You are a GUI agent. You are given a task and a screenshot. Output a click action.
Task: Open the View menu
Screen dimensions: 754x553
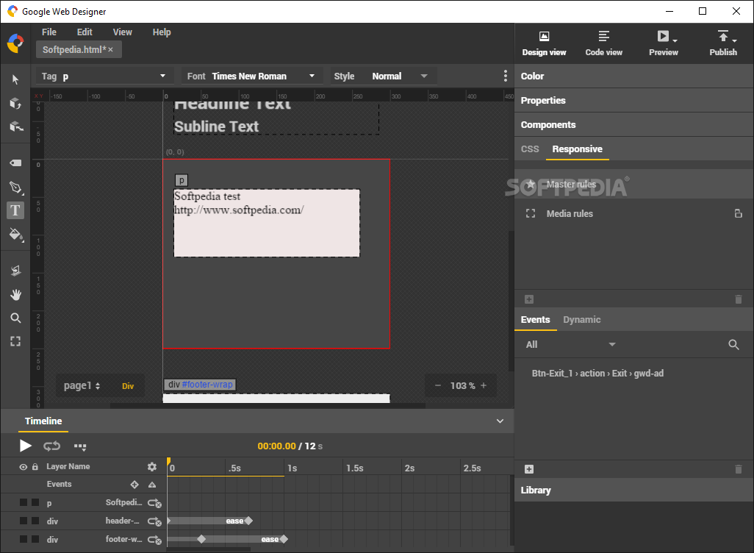122,32
